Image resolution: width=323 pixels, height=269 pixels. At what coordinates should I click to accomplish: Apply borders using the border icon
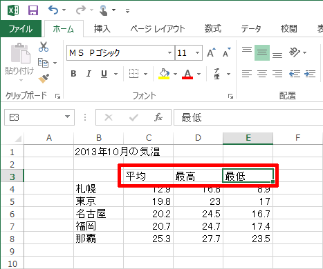134,74
